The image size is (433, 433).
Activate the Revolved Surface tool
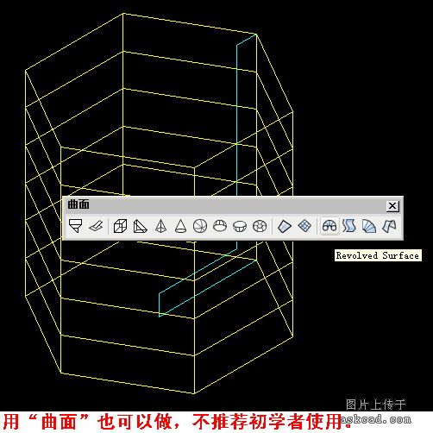(329, 226)
